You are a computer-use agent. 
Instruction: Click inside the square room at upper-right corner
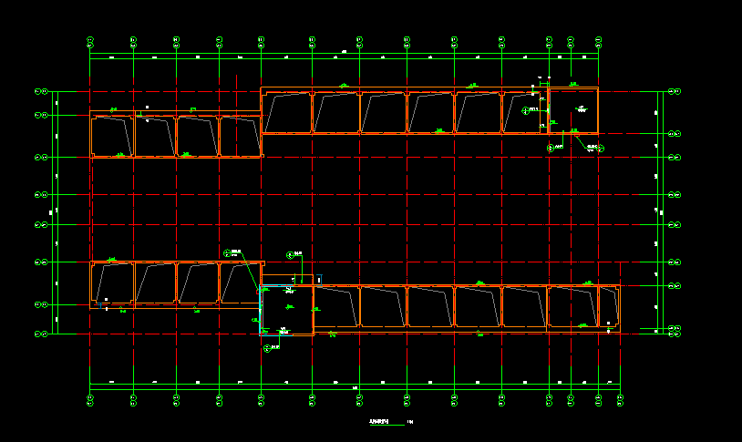[574, 110]
